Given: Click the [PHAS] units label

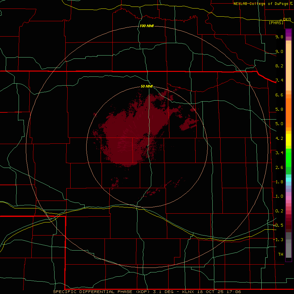Looking at the screenshot, I should (x=276, y=23).
